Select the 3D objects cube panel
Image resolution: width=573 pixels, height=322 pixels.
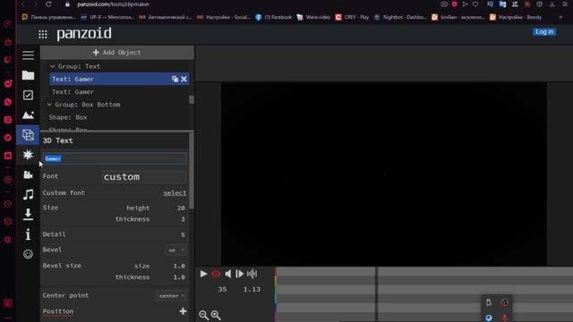click(28, 135)
